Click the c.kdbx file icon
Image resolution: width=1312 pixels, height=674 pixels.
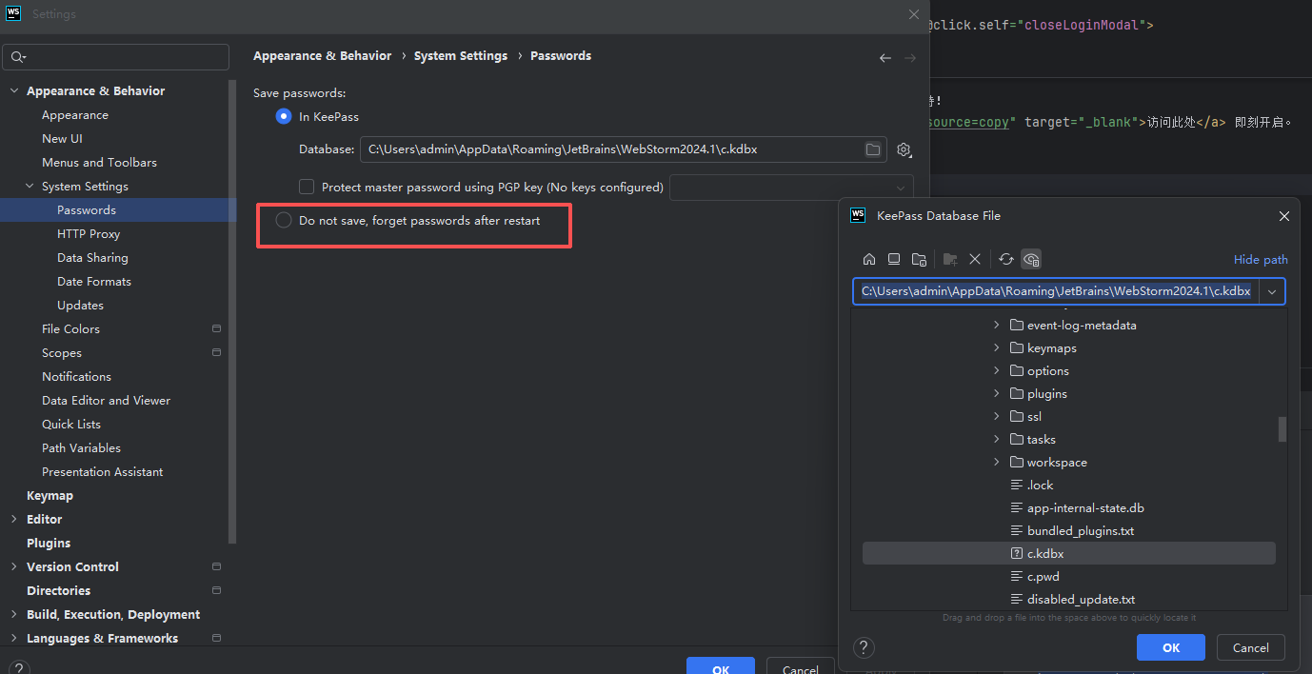coord(1016,553)
